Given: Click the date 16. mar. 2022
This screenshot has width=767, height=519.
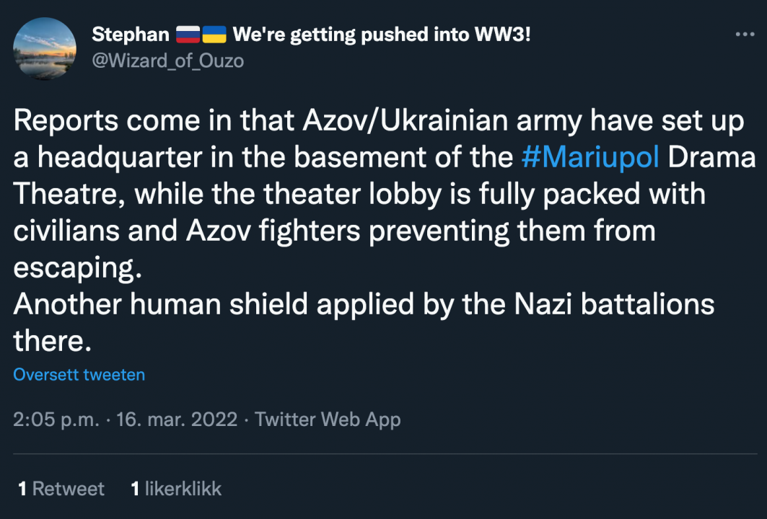Looking at the screenshot, I should point(177,420).
